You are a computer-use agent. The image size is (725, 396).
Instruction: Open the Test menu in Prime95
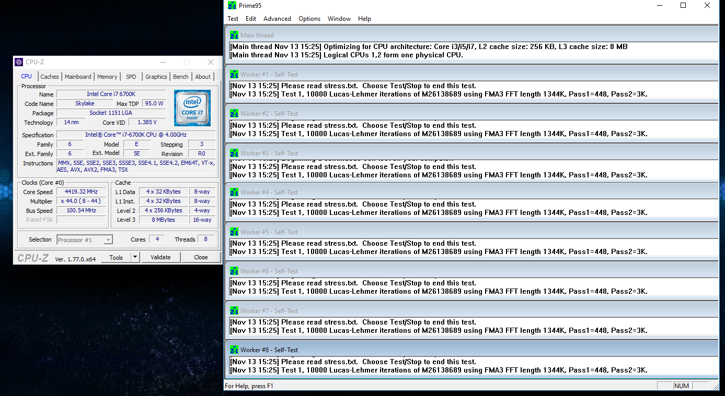pos(233,19)
